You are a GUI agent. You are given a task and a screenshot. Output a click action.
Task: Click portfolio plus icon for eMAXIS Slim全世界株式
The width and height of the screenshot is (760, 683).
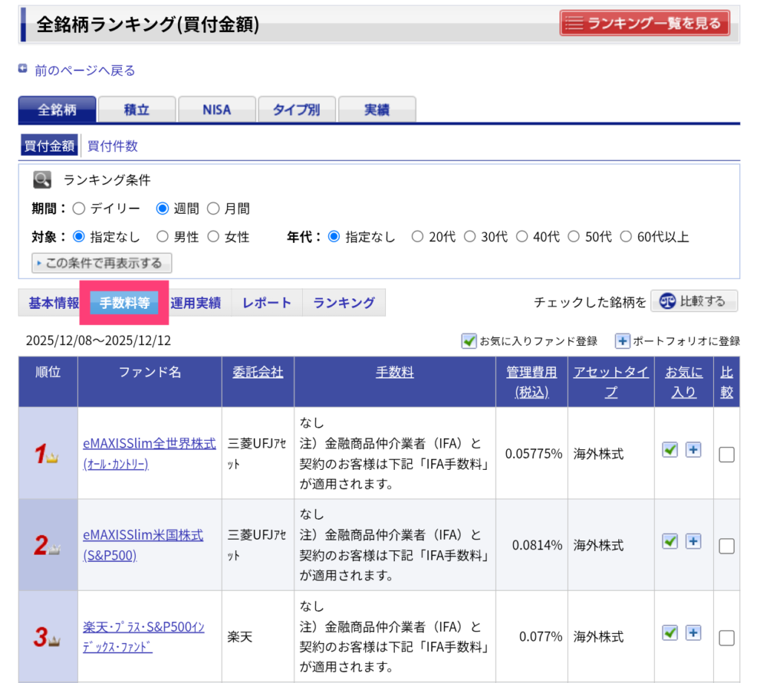tap(693, 450)
